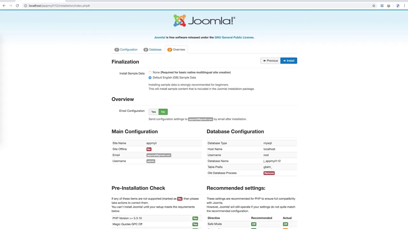Image resolution: width=408 pixels, height=229 pixels.
Task: Click the 'Yes' badge for PHP Version row
Action: pyautogui.click(x=195, y=219)
